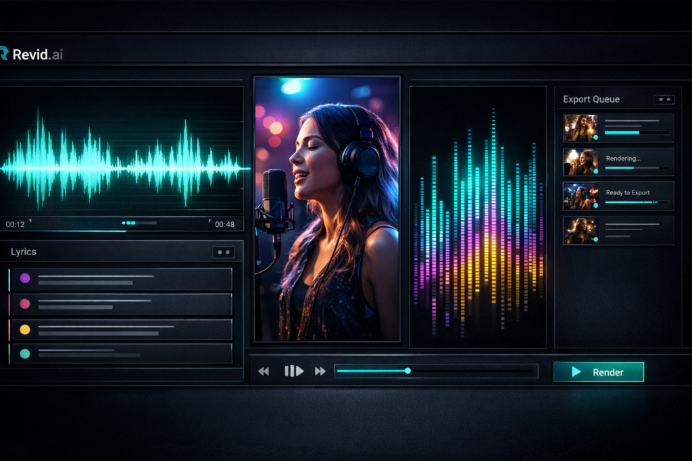Click the colorful spectrum equalizer display
Screen dimensions: 692x461
[478, 217]
